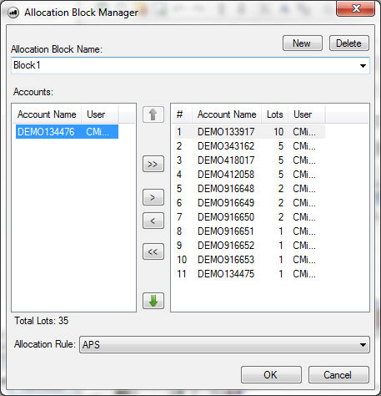Click Lots value 5 for DEMO343162
Screen dimensions: 381x396
point(281,146)
